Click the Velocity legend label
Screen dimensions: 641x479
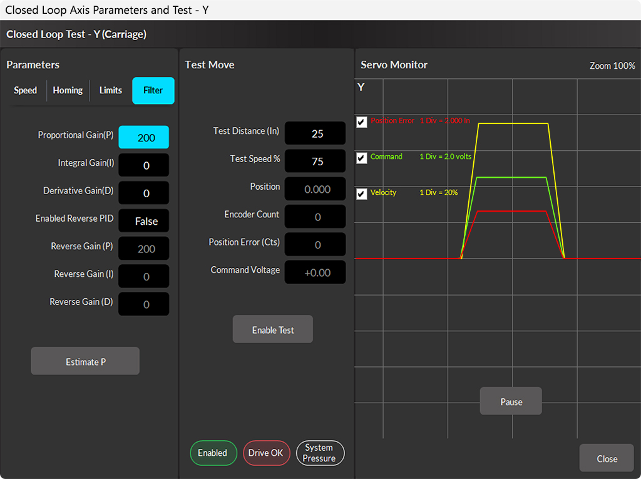tap(384, 192)
